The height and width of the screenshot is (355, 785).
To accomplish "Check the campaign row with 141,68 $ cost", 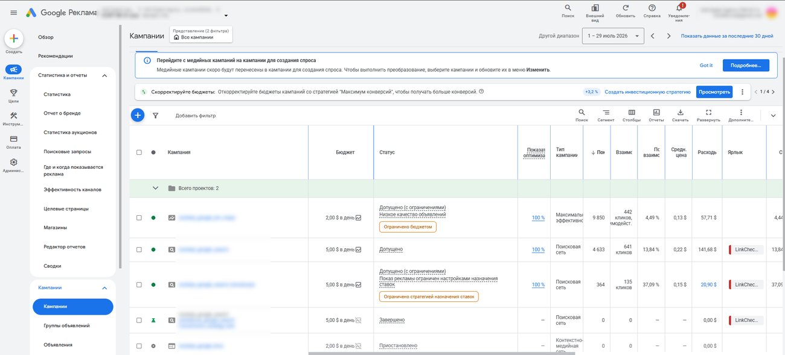I will tap(139, 250).
